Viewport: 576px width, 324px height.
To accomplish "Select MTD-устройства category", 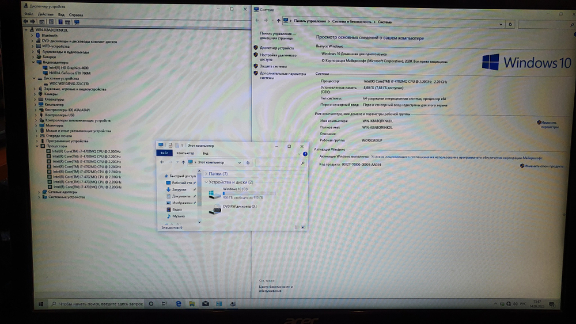I will click(55, 46).
